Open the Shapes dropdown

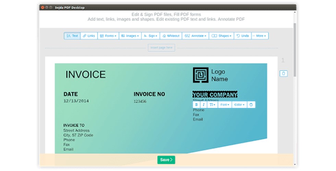point(221,36)
